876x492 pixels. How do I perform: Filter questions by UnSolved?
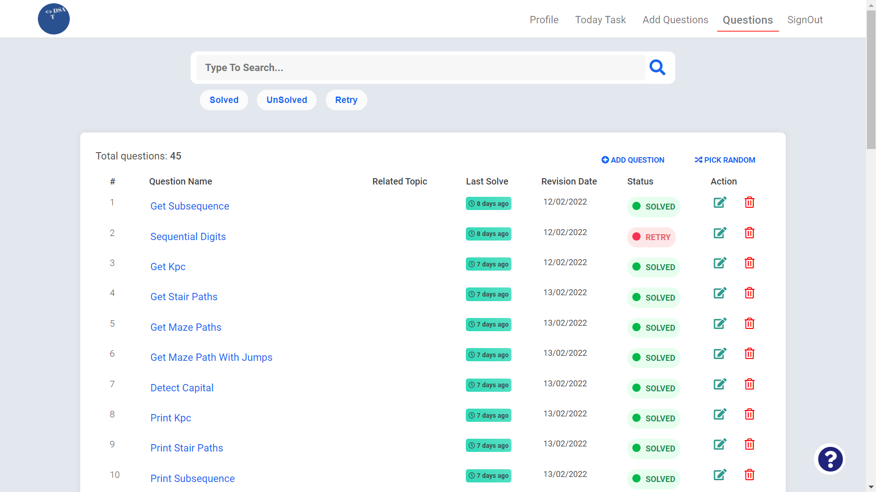(x=287, y=100)
